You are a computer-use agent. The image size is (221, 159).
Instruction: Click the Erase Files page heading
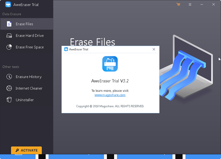tap(93, 42)
